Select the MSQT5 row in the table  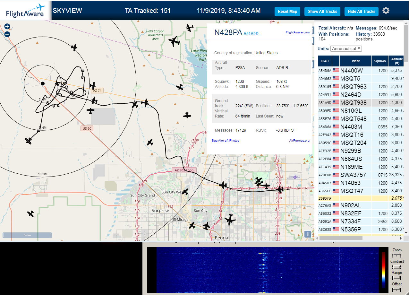tap(361, 79)
